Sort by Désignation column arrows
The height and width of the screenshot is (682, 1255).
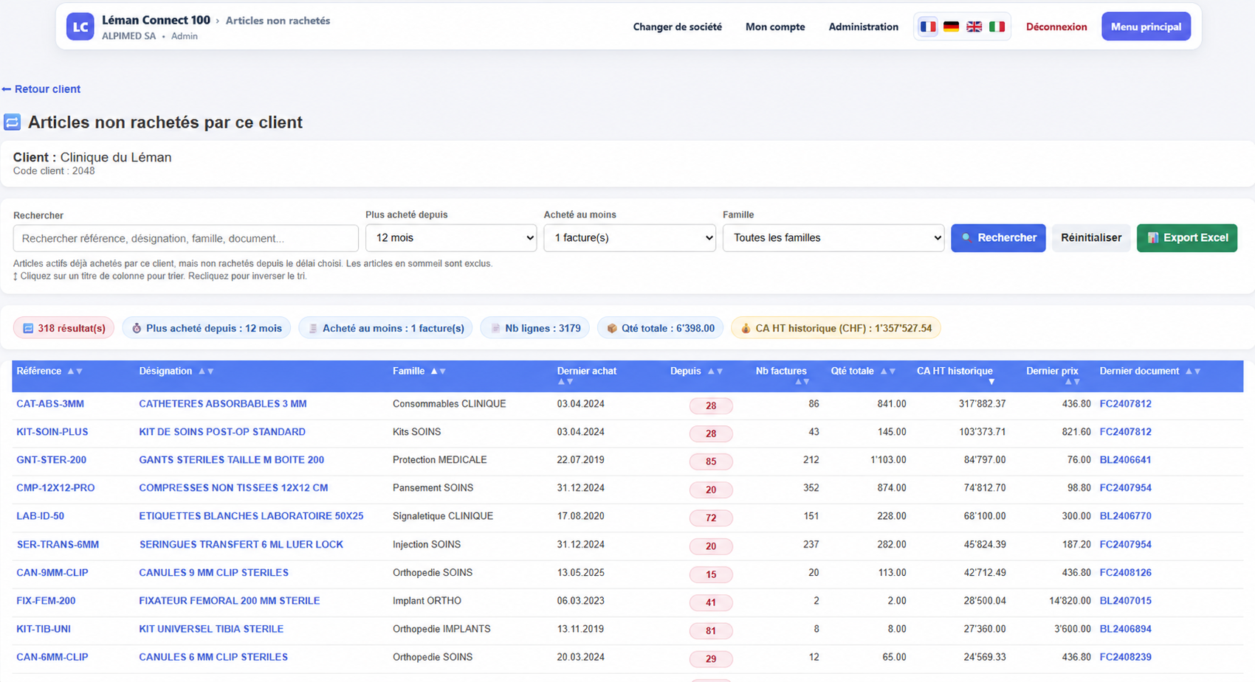(x=206, y=372)
